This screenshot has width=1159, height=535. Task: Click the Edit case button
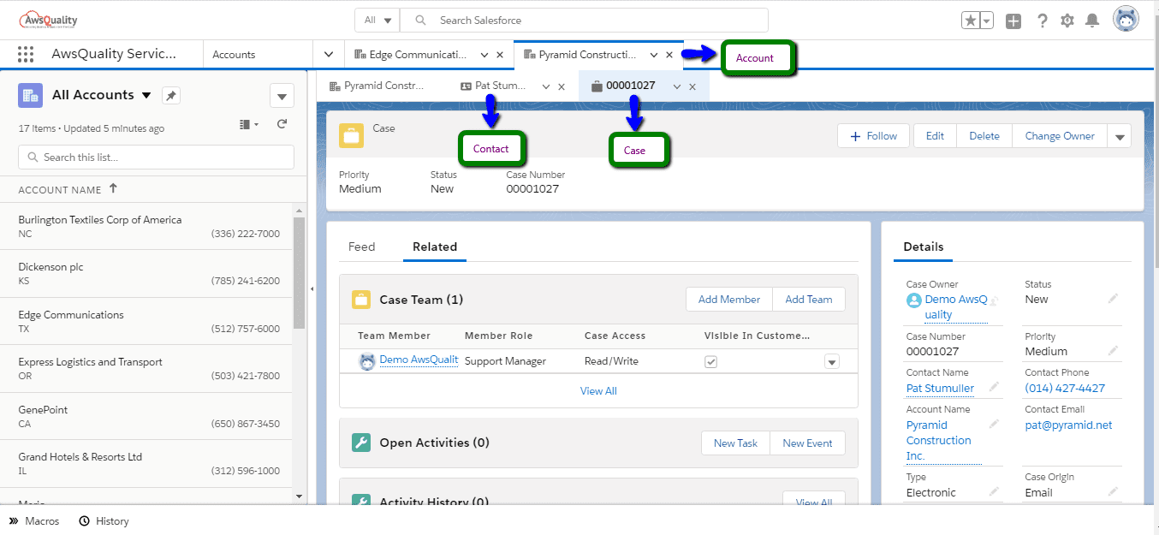[935, 136]
